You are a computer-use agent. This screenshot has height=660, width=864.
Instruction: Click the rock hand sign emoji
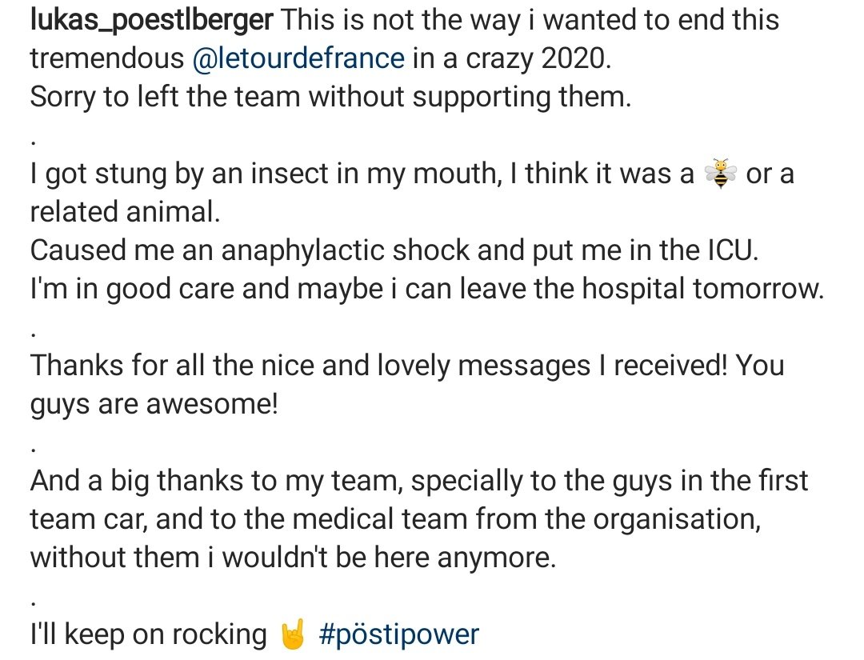(x=293, y=634)
